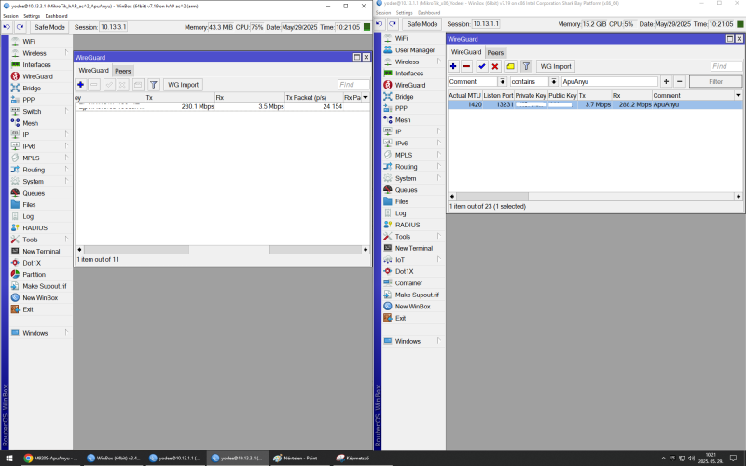The width and height of the screenshot is (746, 466).
Task: Click the Find field in right WireGuard window
Action: click(726, 66)
